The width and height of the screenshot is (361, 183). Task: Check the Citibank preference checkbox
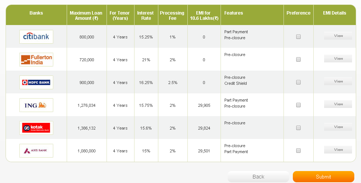coord(298,37)
